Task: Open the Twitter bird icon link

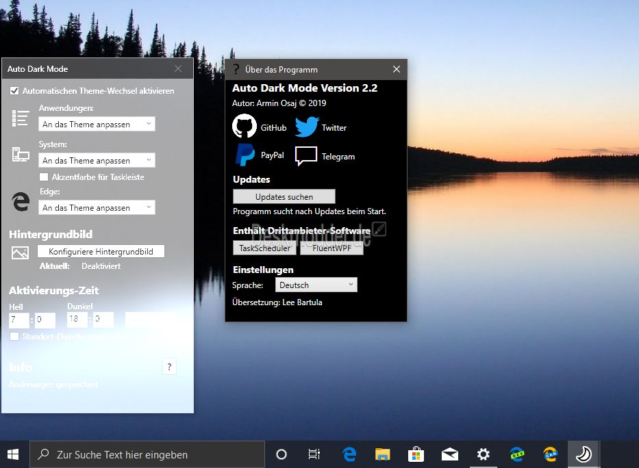Action: click(307, 127)
